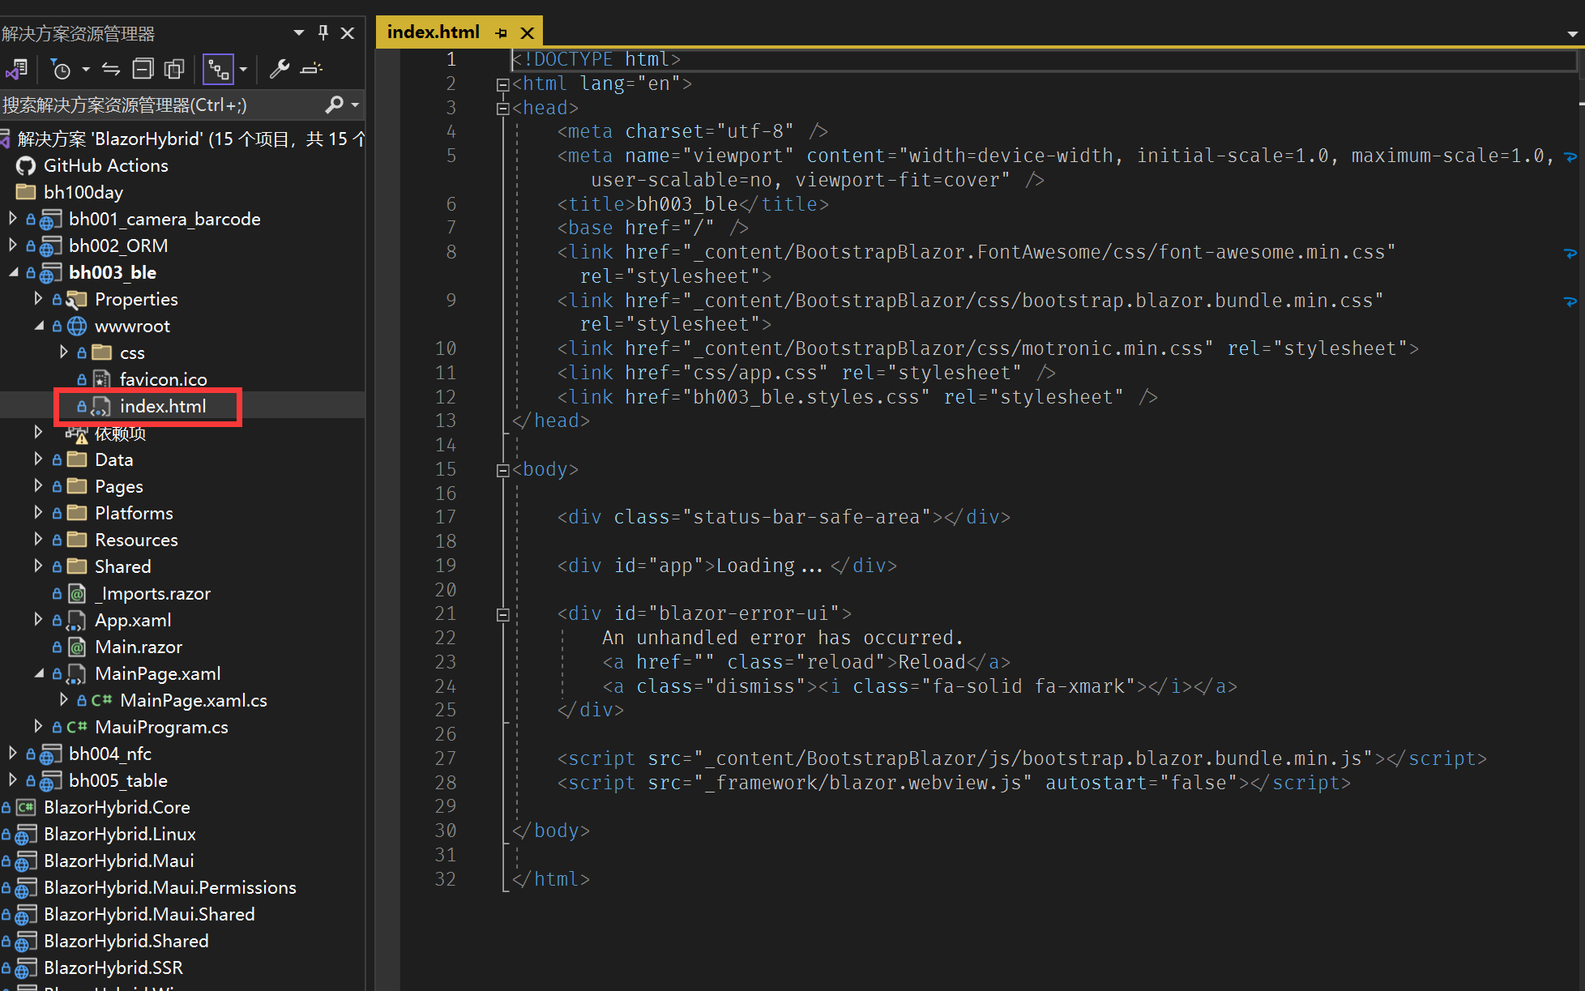Image resolution: width=1585 pixels, height=991 pixels.
Task: Click the Collapse All icon
Action: 143,70
